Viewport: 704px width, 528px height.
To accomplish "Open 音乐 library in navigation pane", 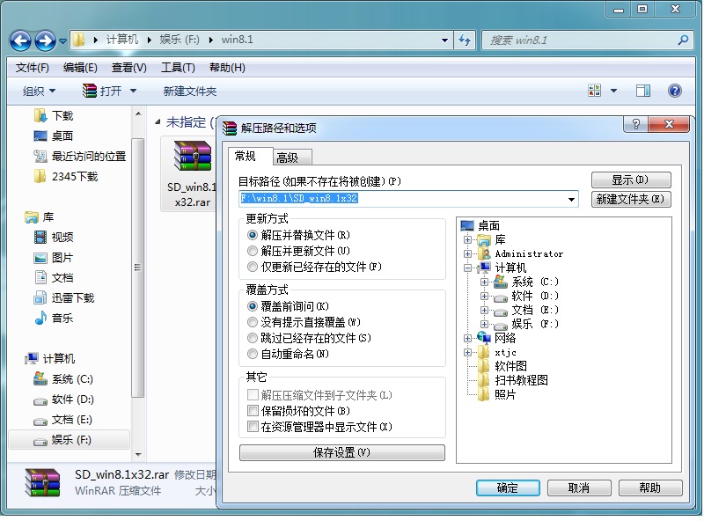I will click(54, 318).
